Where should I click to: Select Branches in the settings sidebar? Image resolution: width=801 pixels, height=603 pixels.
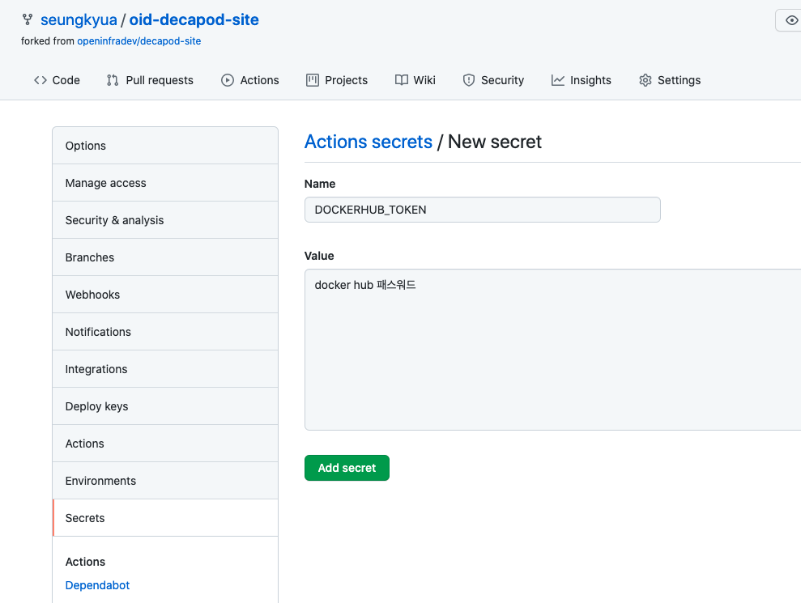165,257
